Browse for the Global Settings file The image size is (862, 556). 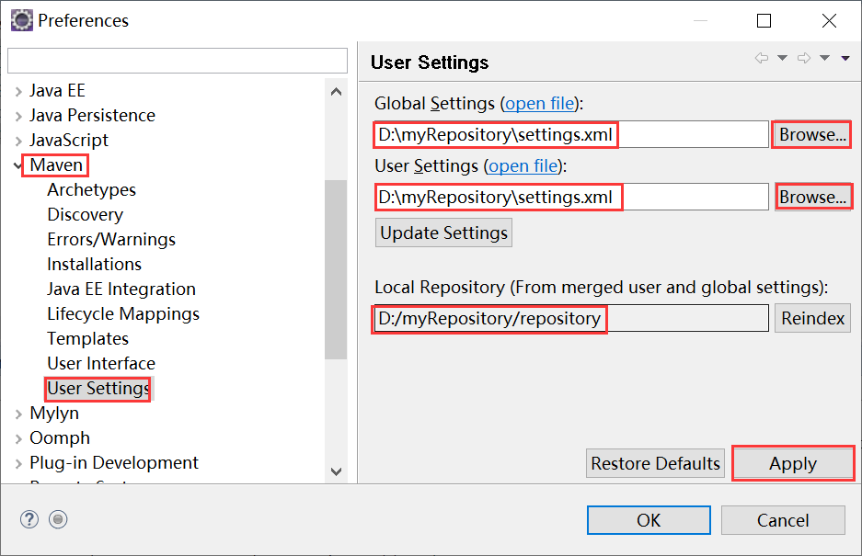[x=812, y=134]
